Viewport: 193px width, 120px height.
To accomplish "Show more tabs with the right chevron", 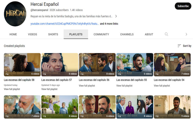I will [x=186, y=34].
